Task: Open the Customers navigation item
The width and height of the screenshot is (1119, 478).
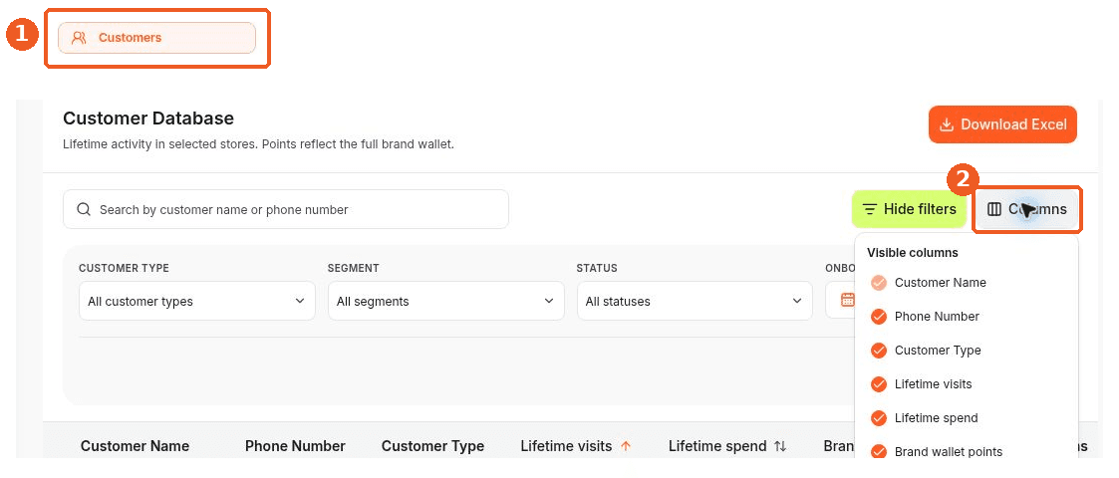Action: [156, 38]
